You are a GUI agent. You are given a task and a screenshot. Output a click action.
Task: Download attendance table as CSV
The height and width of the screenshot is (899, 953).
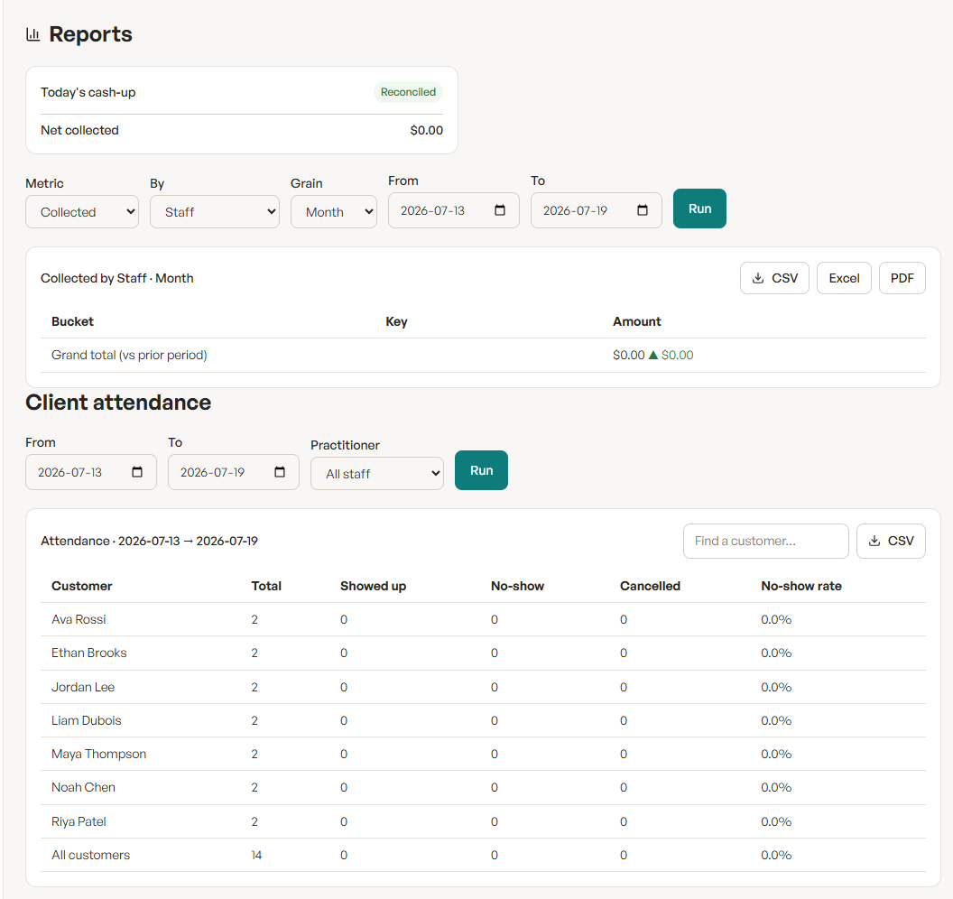[891, 541]
